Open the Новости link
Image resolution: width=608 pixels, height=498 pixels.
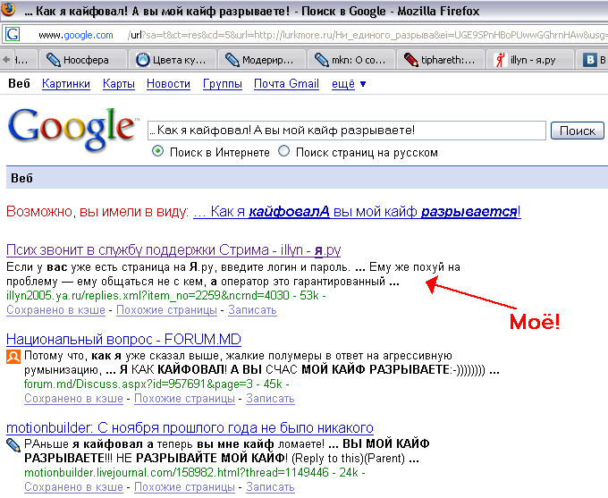click(168, 84)
